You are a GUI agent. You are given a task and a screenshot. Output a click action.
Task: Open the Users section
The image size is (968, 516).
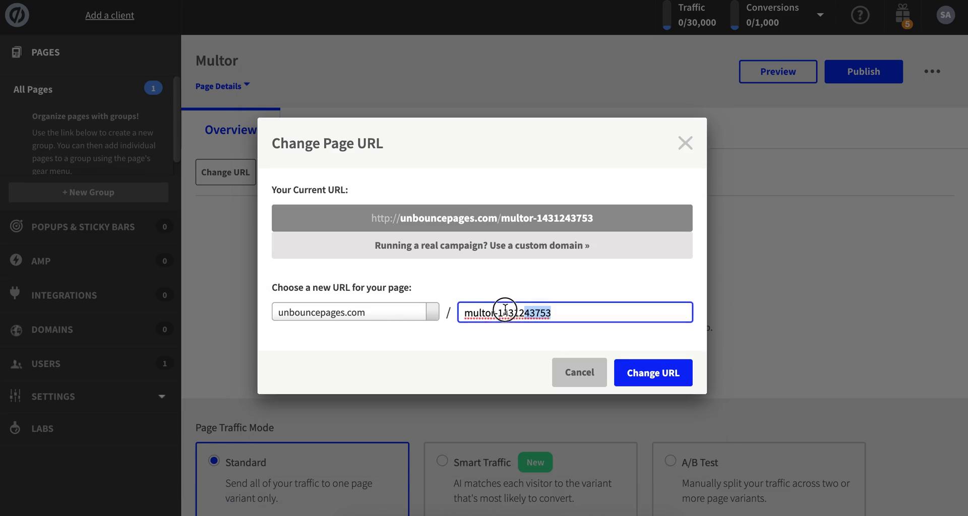point(46,363)
